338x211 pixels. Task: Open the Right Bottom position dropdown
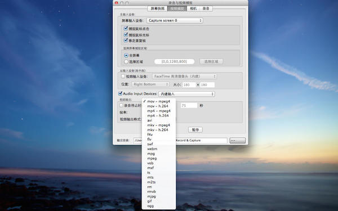(150, 84)
